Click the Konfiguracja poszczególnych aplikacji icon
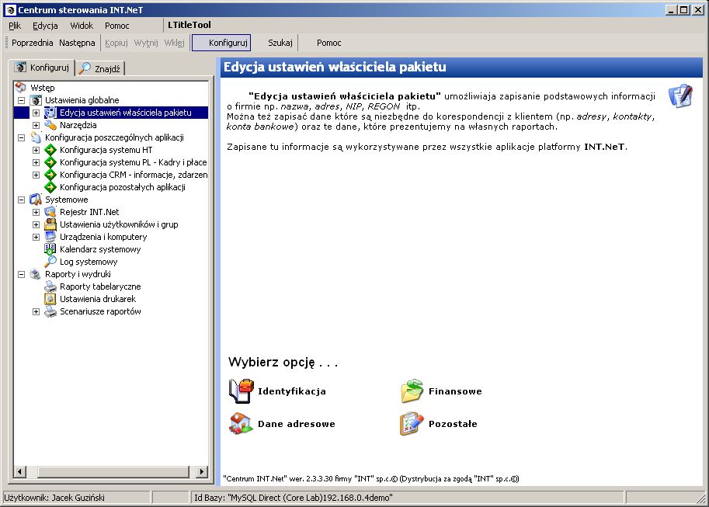 (x=36, y=137)
